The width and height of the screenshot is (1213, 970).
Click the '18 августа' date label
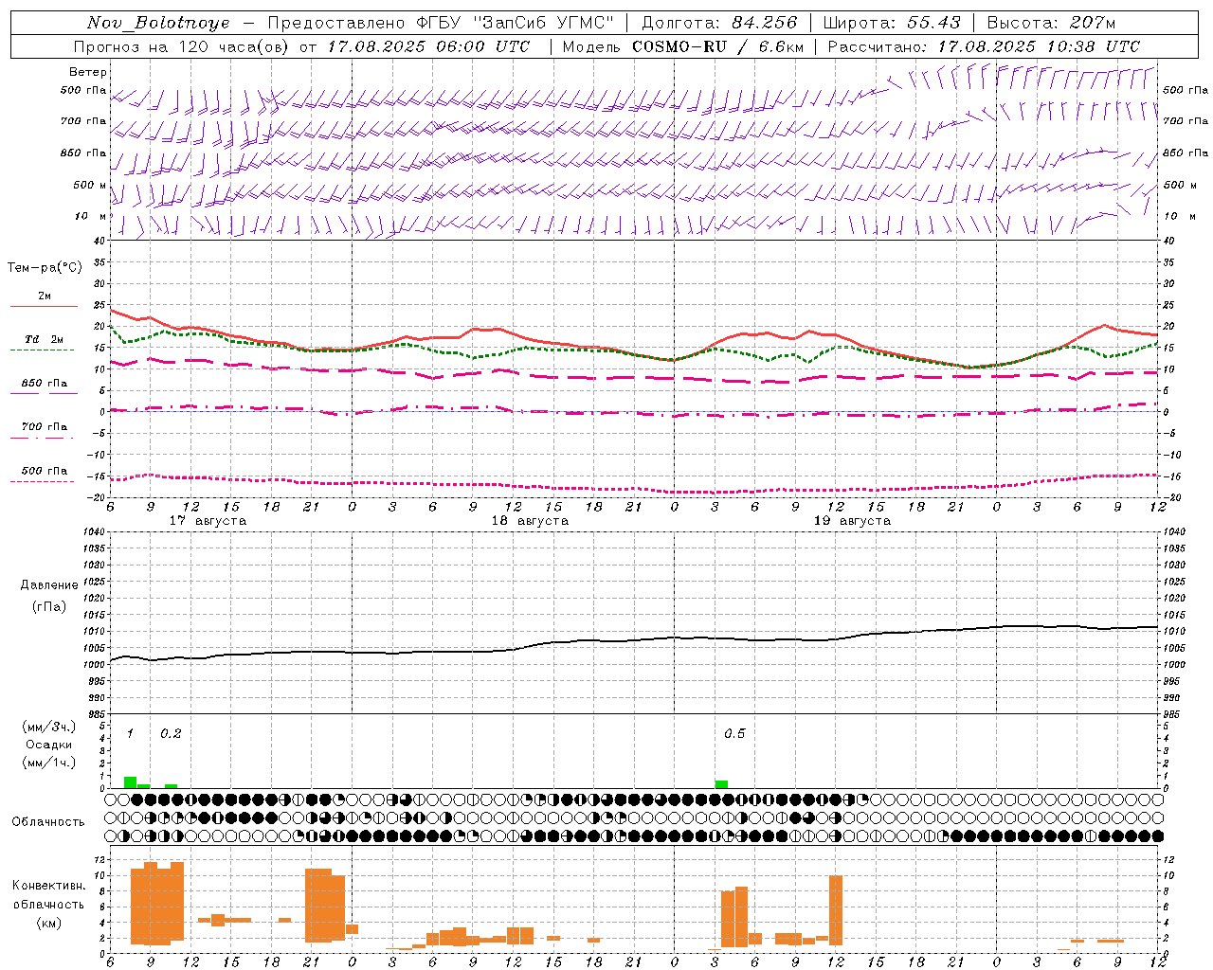click(530, 521)
